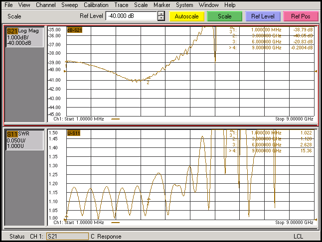
Task: Click the pink Ref Pos button
Action: point(301,16)
